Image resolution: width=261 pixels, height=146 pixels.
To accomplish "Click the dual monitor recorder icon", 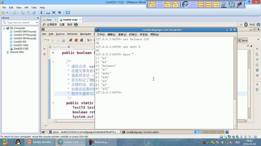I will [232, 4].
